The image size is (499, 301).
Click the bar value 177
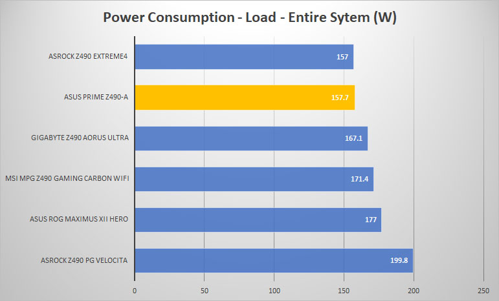pos(371,220)
